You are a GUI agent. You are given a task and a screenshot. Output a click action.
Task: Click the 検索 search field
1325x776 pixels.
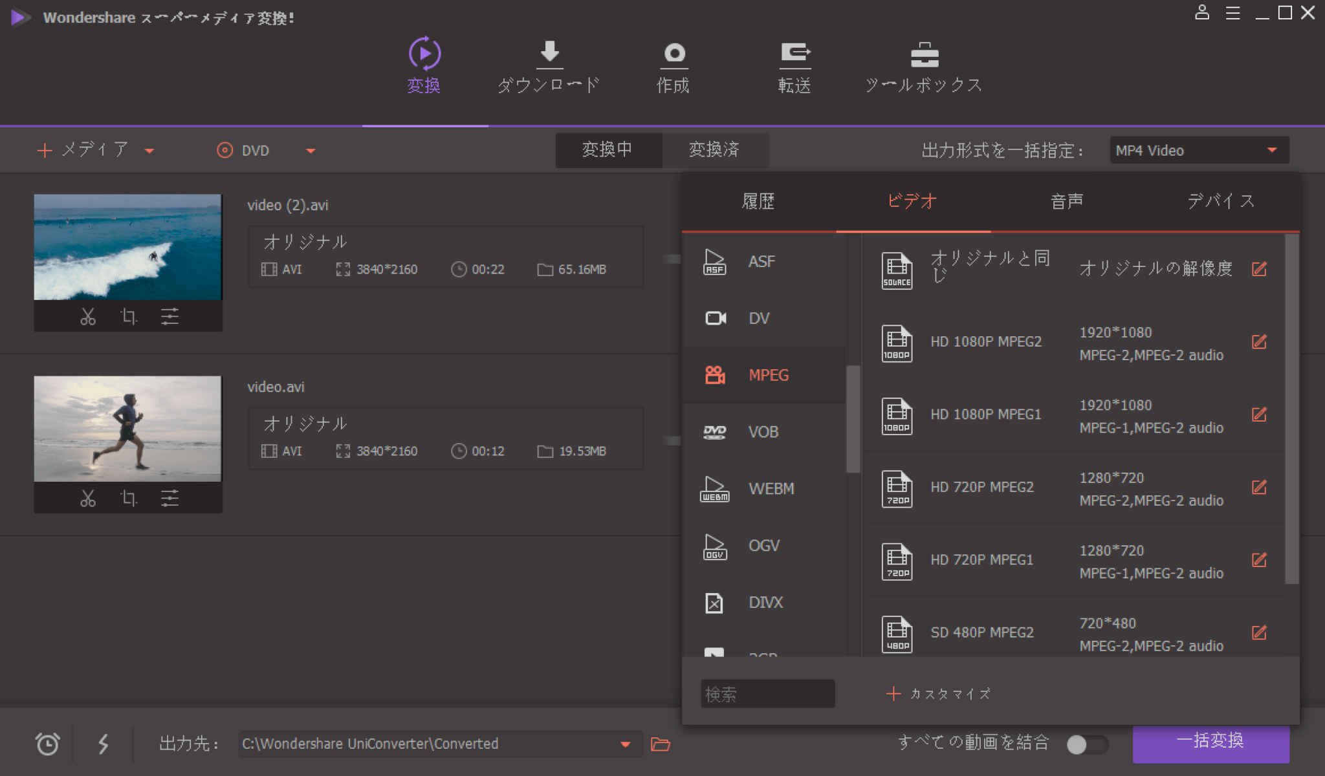pos(767,693)
